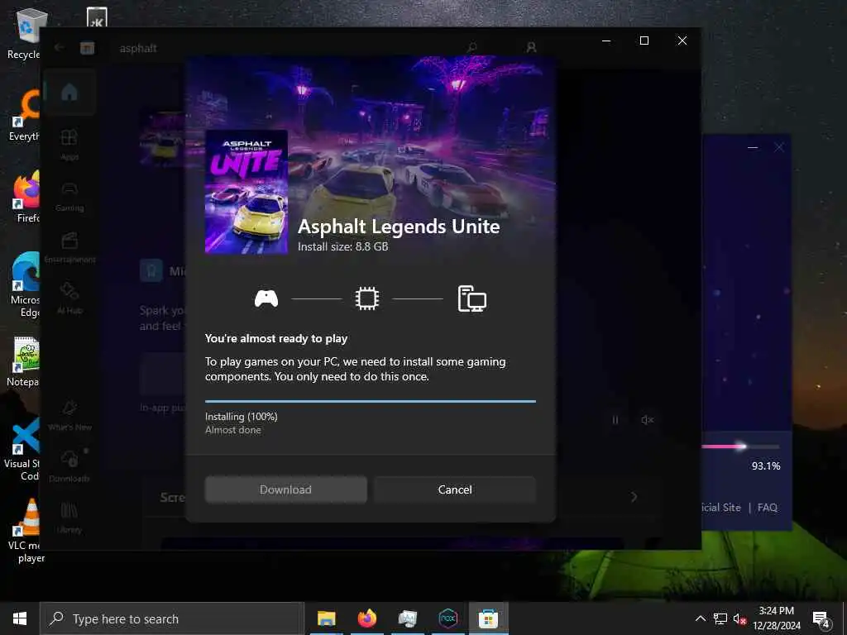The width and height of the screenshot is (847, 635).
Task: Click the Store search magnifier icon
Action: tap(472, 47)
